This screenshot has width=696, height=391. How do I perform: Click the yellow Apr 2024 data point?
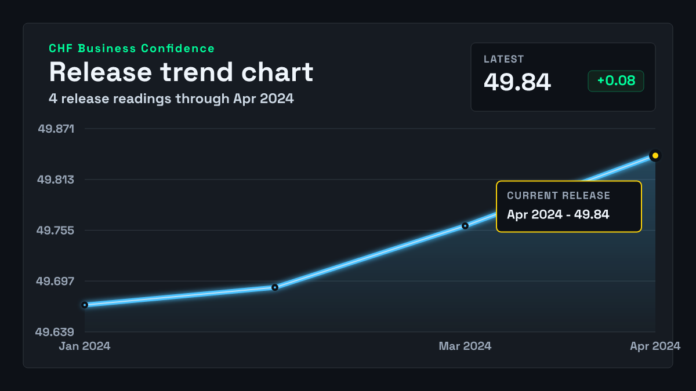pyautogui.click(x=655, y=155)
